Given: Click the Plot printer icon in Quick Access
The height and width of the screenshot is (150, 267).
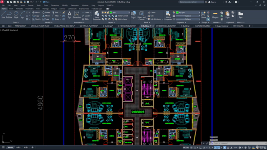Looking at the screenshot, I should point(28,2).
